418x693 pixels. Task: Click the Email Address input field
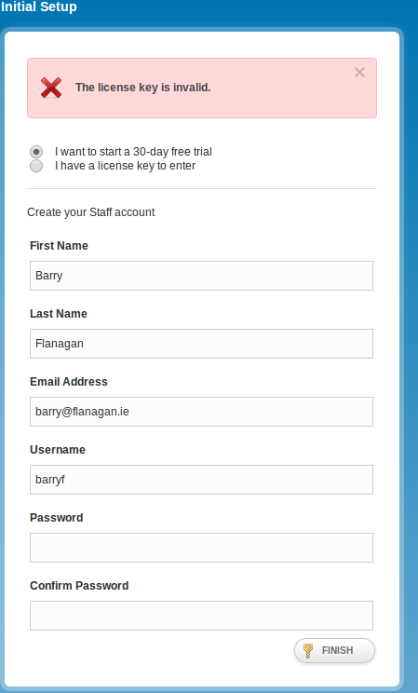[x=201, y=412]
